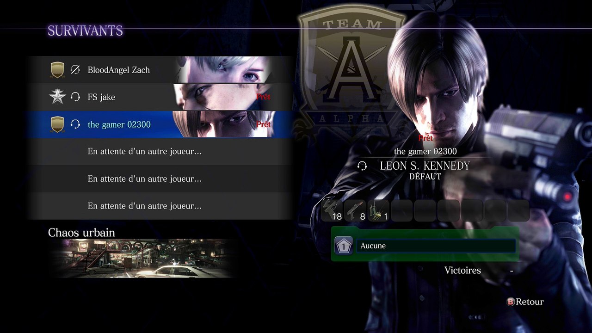Click the Chaos urbain map thumbnail
592x333 pixels.
(143, 258)
